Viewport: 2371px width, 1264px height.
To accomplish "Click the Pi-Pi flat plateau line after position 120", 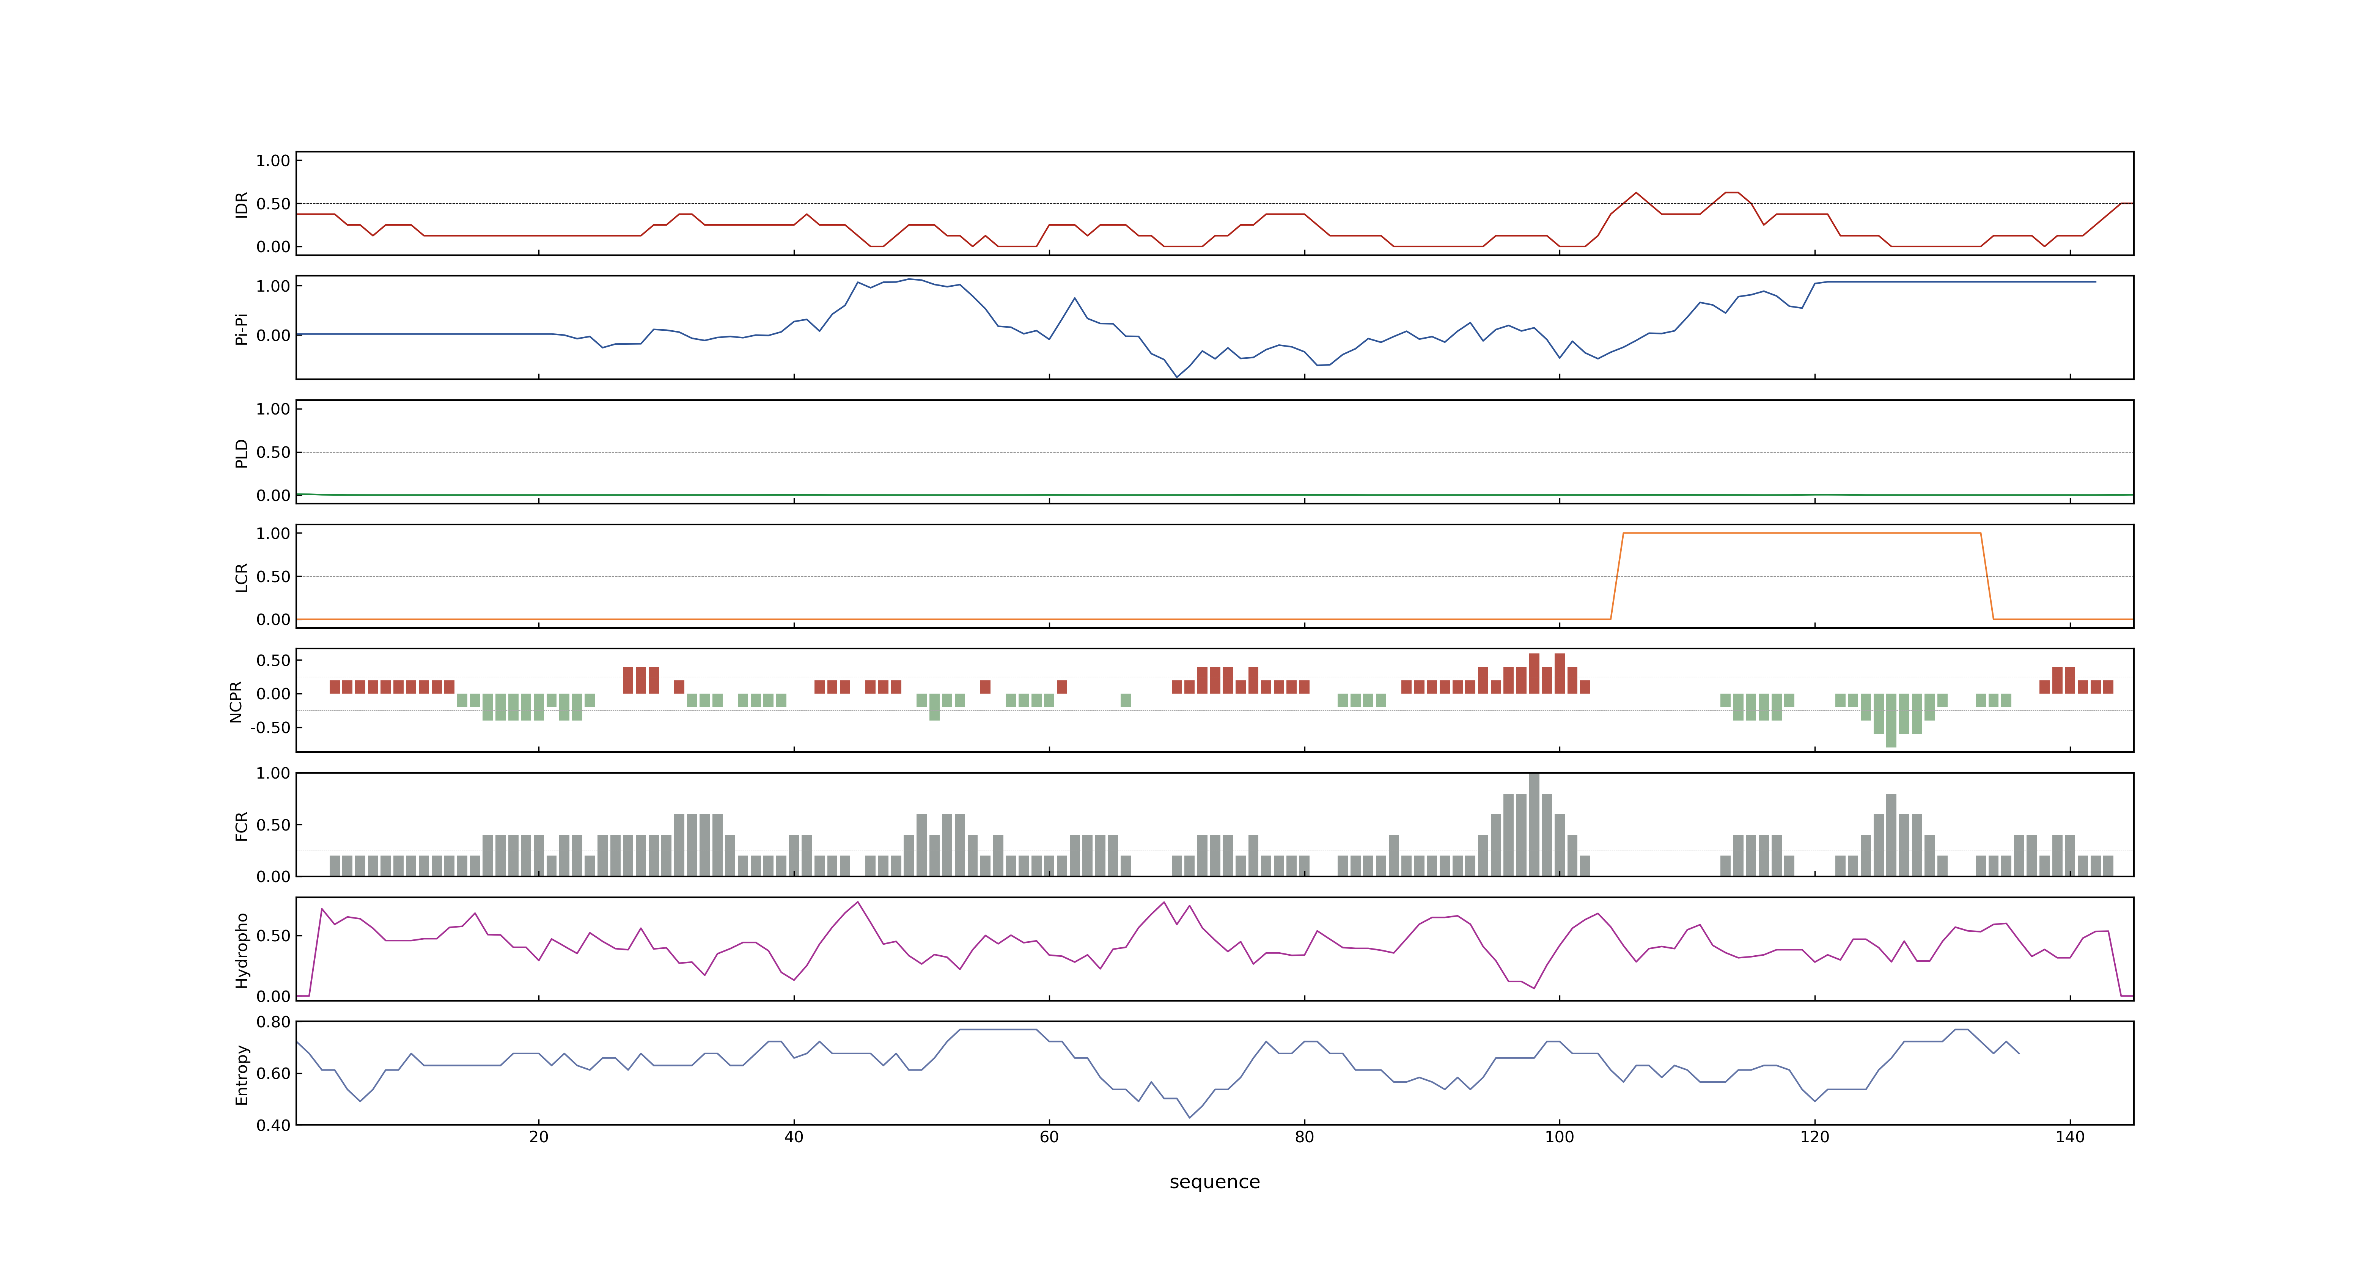I will [1961, 281].
